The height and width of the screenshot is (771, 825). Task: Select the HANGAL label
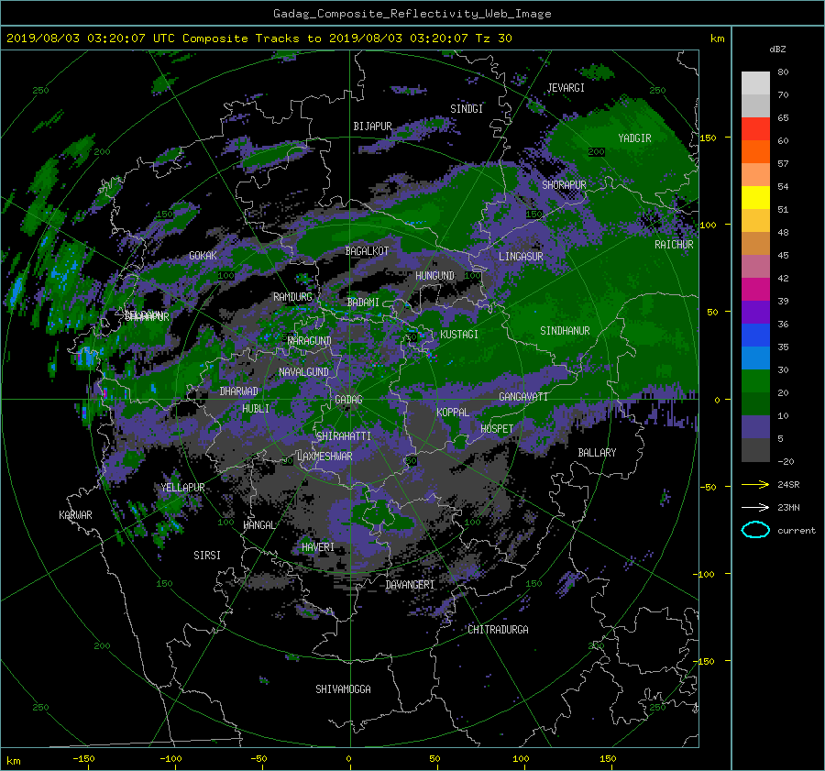258,525
